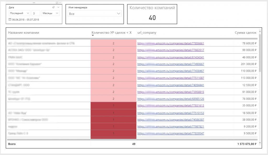Sort by Название компании column header
268x155 pixels.
pyautogui.click(x=24, y=33)
